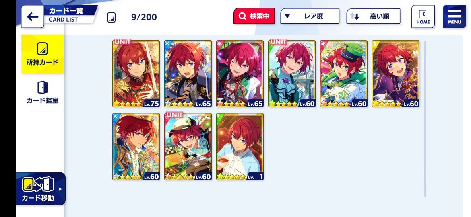Open the Lv.1 card holding tea cup
Viewport: 471px width, 217px height.
click(240, 147)
